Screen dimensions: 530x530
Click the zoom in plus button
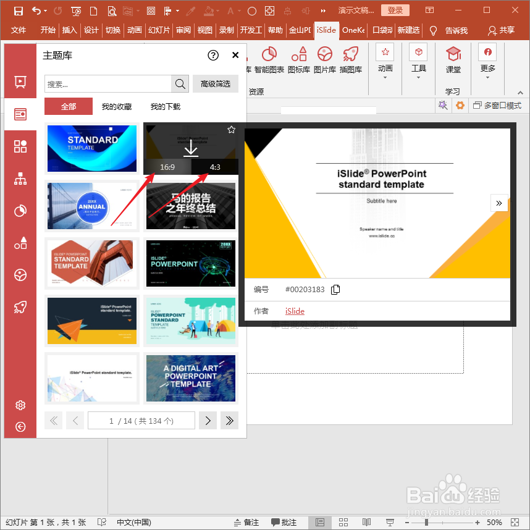pyautogui.click(x=477, y=522)
